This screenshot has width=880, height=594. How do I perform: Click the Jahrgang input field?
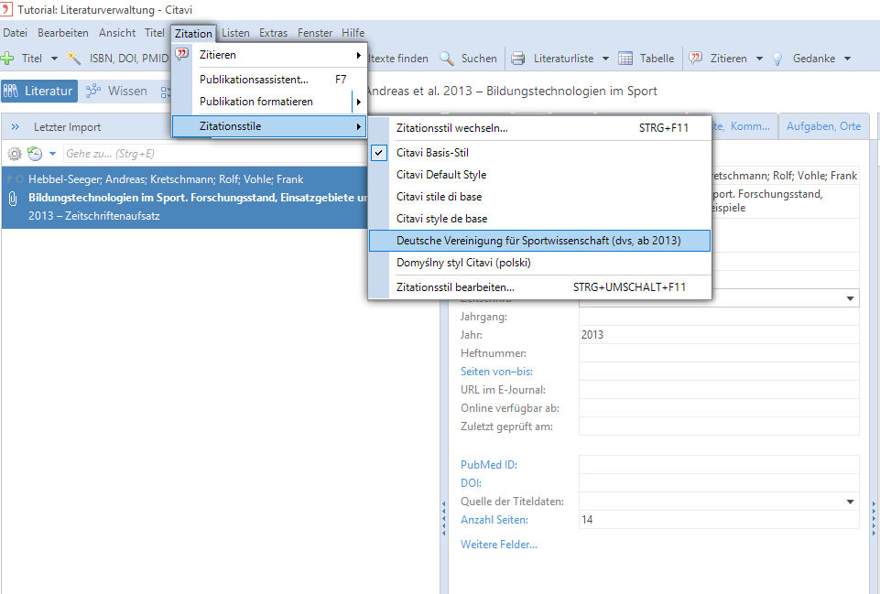[719, 317]
